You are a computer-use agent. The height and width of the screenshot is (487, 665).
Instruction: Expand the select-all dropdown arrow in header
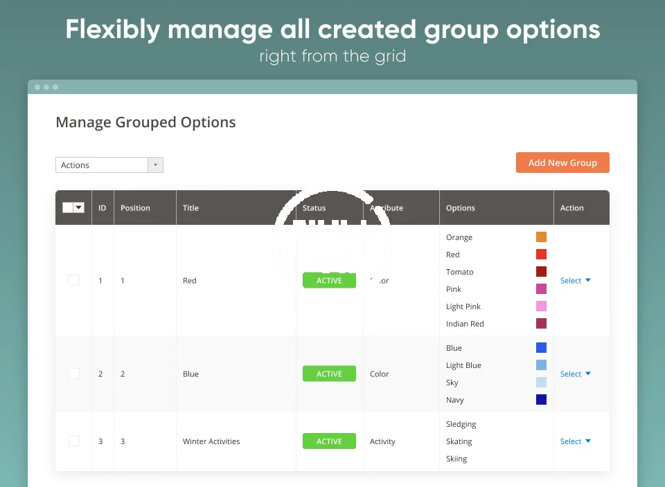tap(79, 208)
